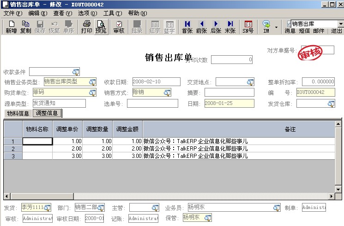Click the empty 物料名称 cell in row 1
344x226 pixels.
click(37, 141)
